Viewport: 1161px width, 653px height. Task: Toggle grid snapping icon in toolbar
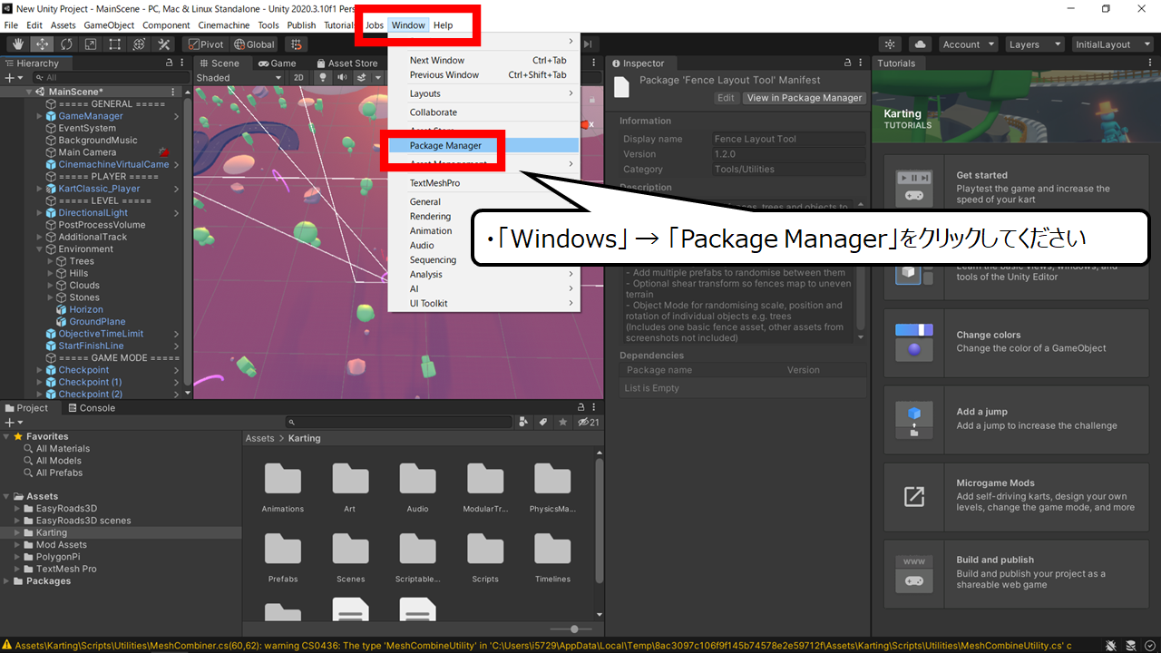click(x=296, y=44)
